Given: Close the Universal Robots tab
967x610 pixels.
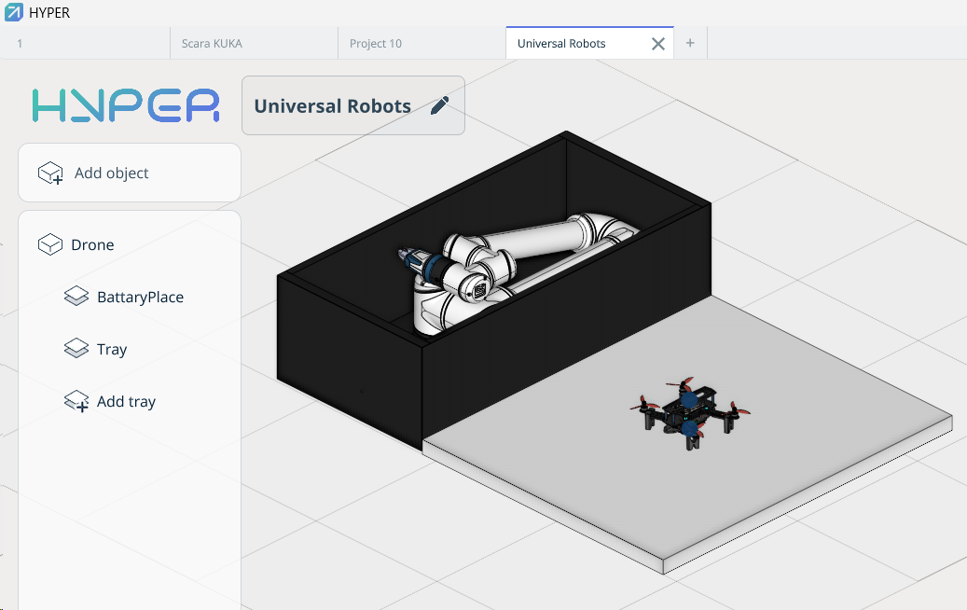Looking at the screenshot, I should tap(657, 44).
